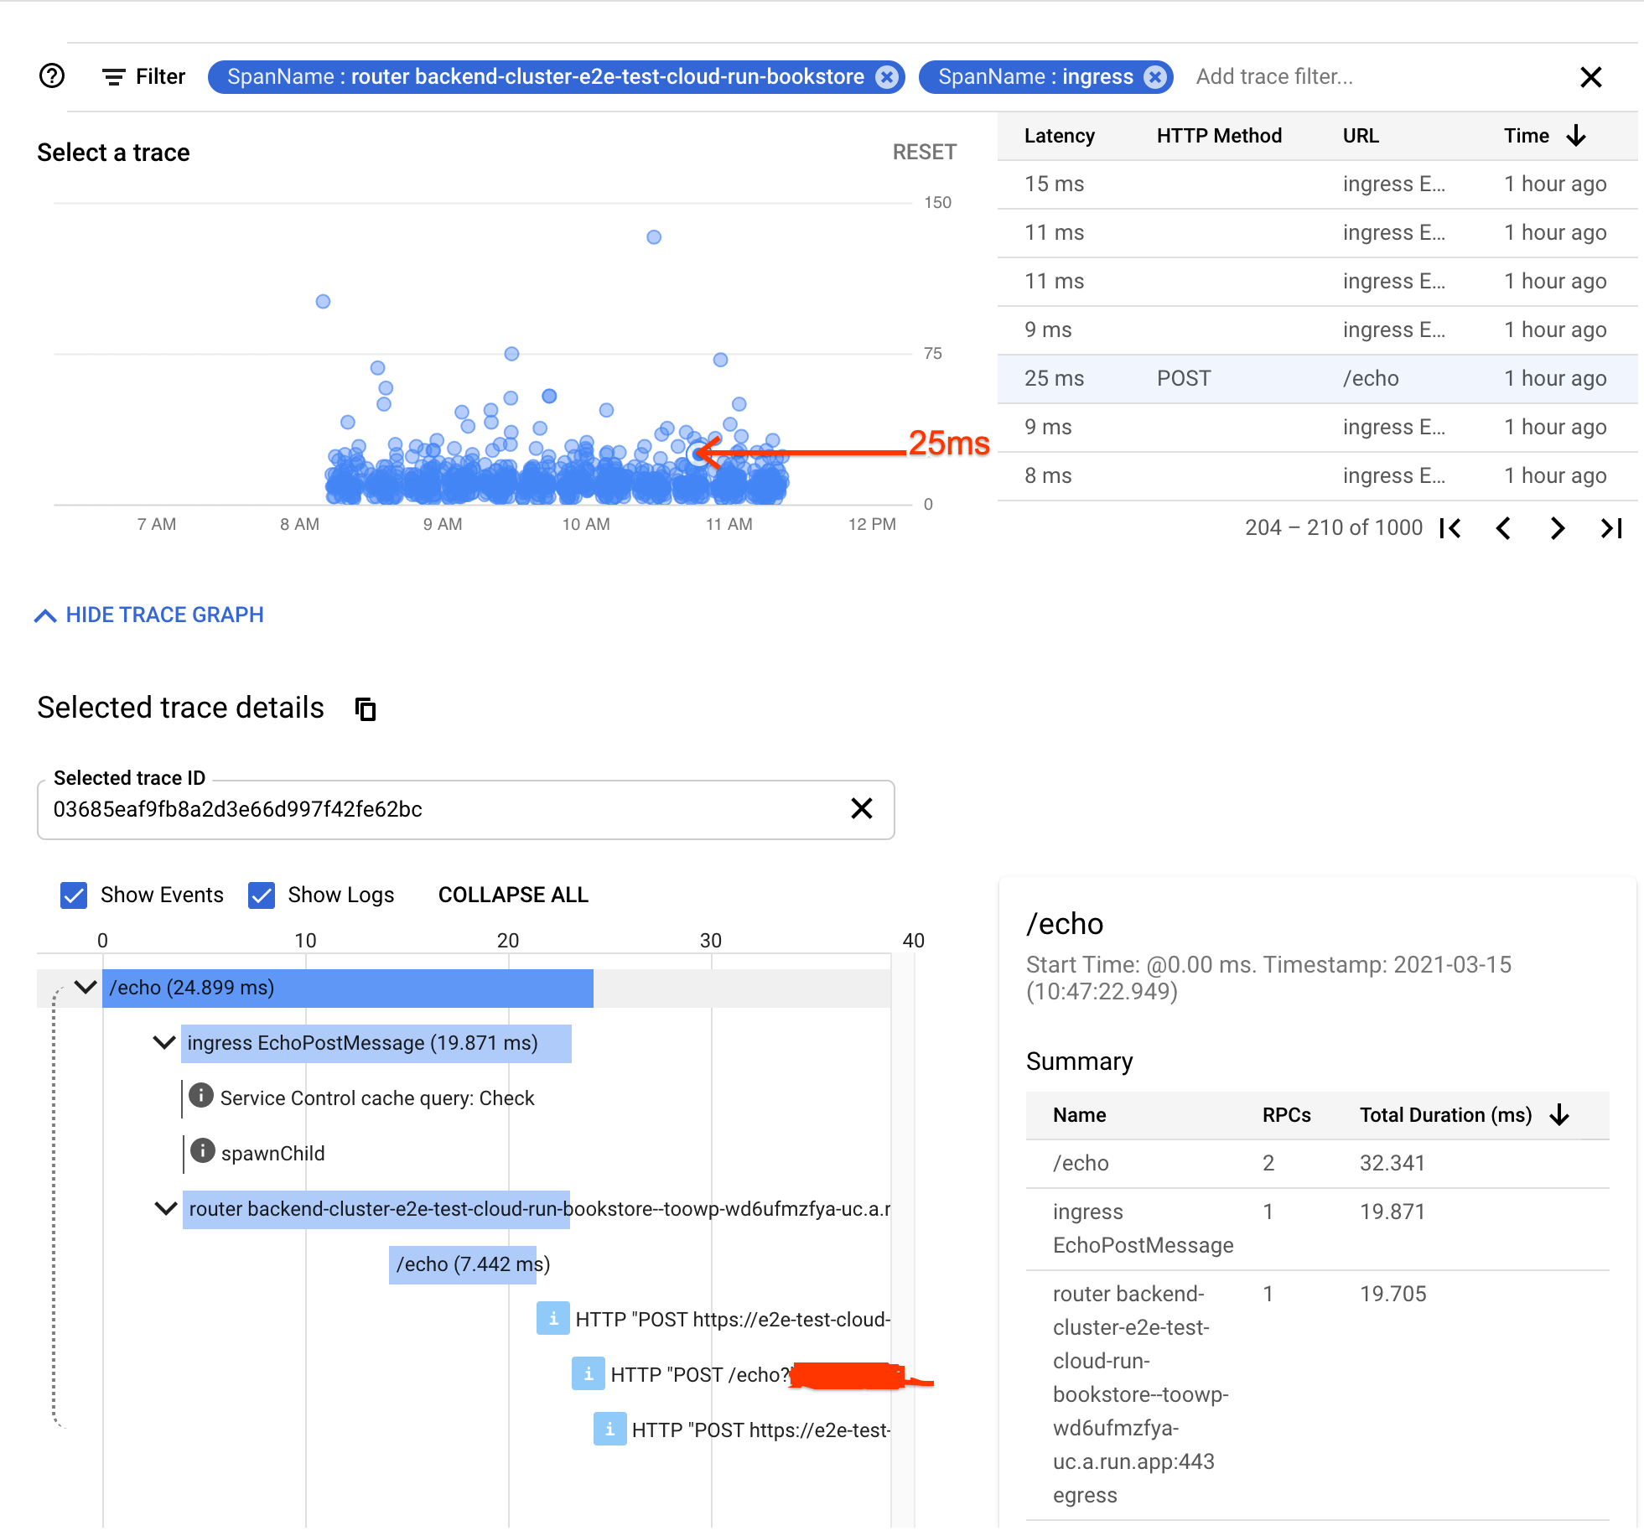Collapse the /echo span in the waterfall

pos(85,987)
